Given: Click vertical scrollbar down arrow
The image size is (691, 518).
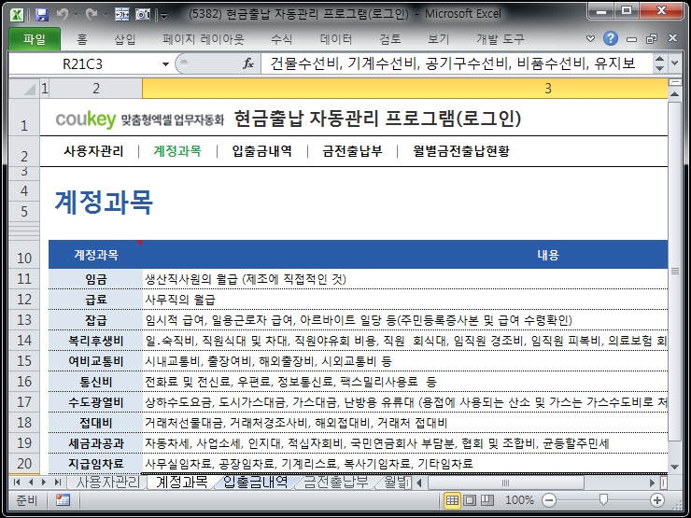Looking at the screenshot, I should [674, 467].
